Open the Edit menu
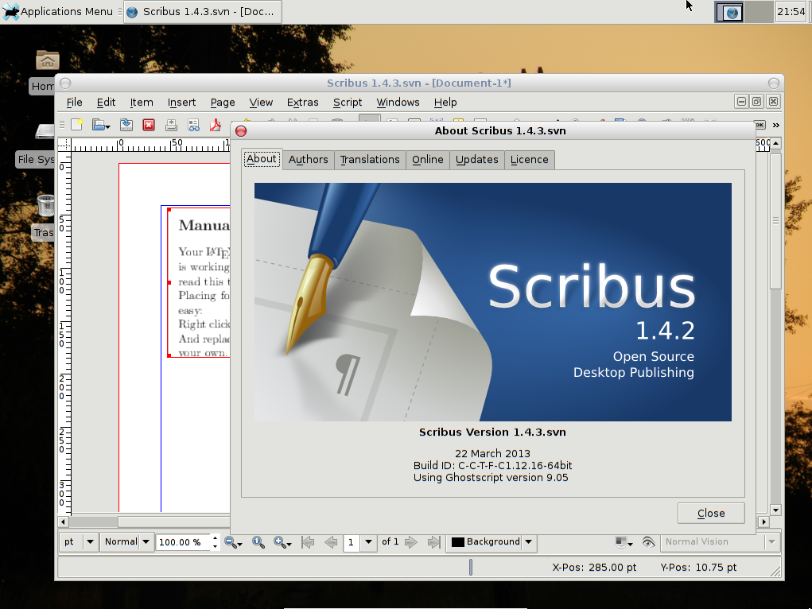812x609 pixels. click(x=106, y=103)
